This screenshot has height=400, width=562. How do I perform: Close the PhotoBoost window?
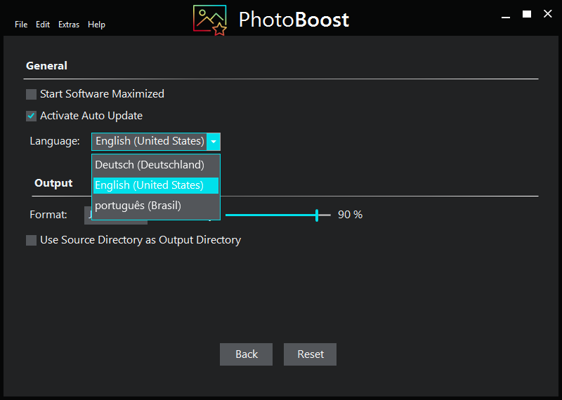tap(548, 14)
